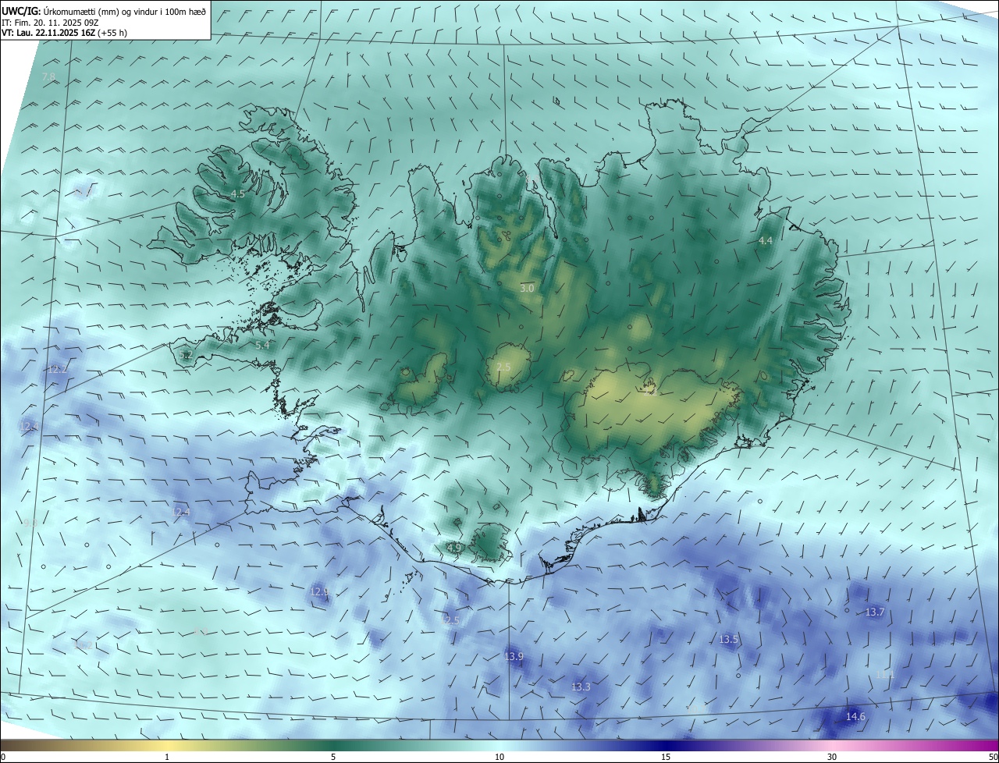Screen dimensions: 999x763
Task: Click the yellow 1 mm section of the colour scale
Action: [x=166, y=745]
